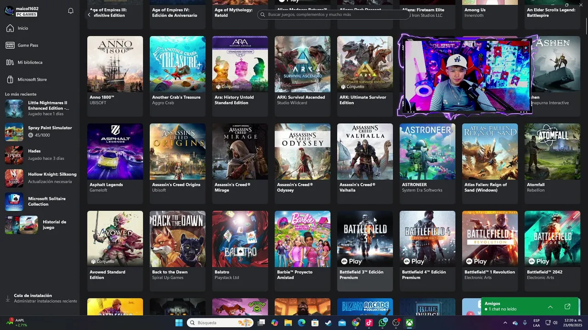Screen dimensions: 588x330
Task: Open Battlefield 3 Edición Premium tile
Action: [x=365, y=251]
